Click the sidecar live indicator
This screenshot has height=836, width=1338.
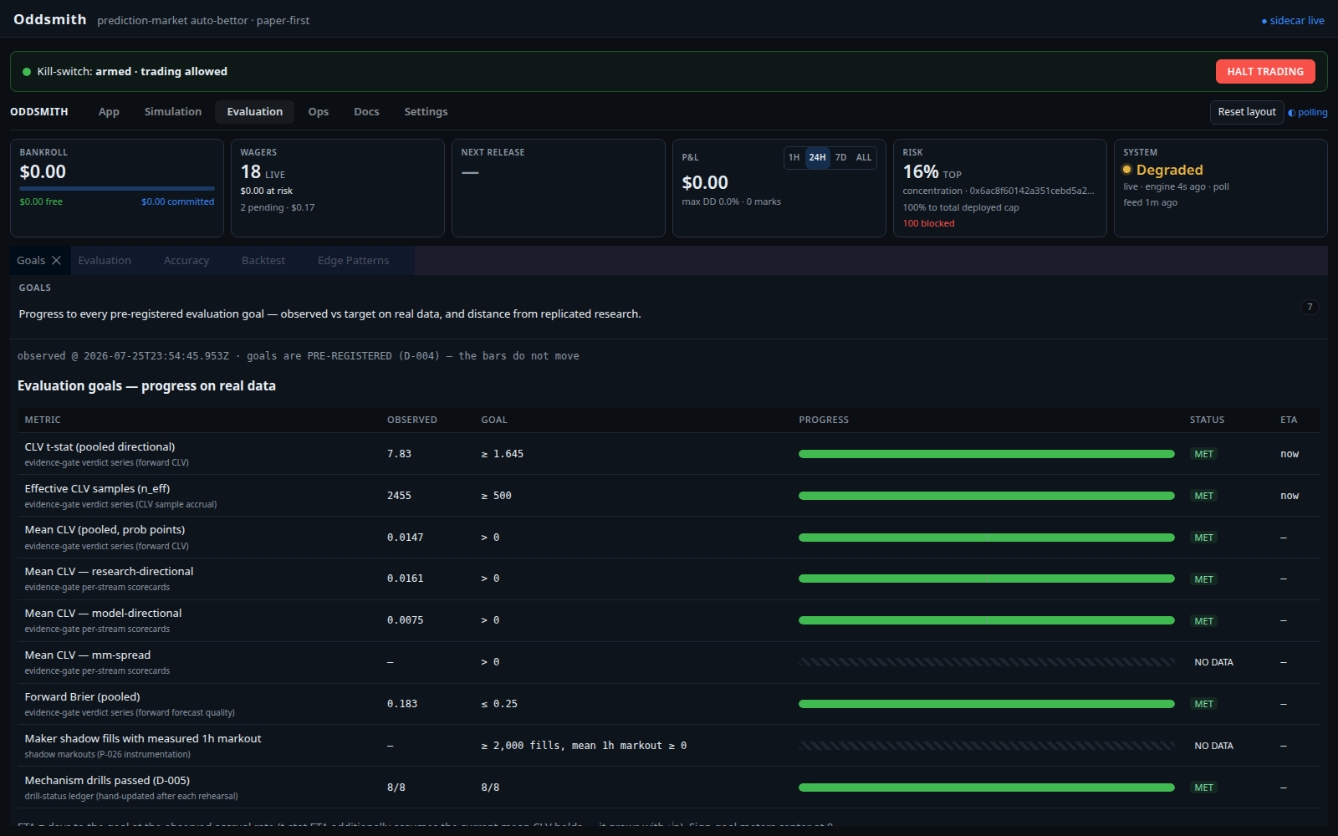tap(1293, 21)
